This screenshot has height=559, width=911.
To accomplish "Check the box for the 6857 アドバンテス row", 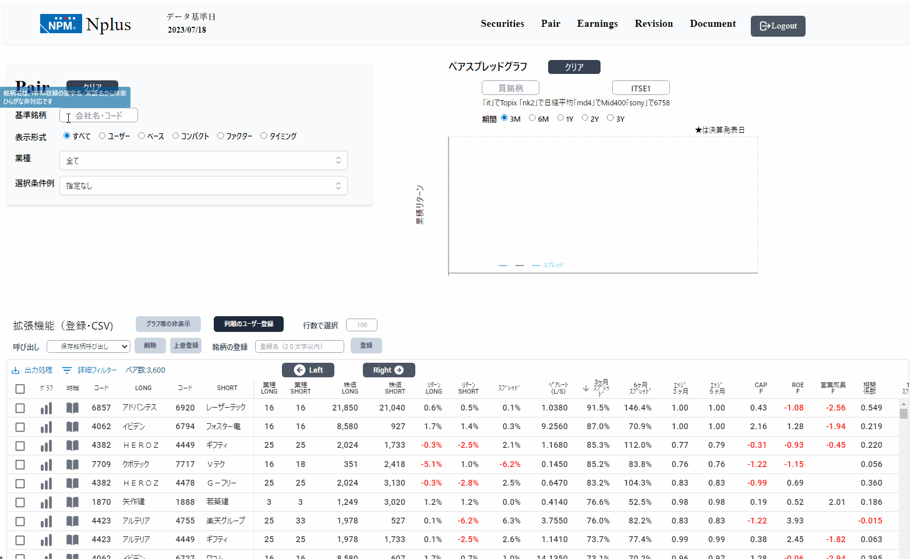I will 20,408.
